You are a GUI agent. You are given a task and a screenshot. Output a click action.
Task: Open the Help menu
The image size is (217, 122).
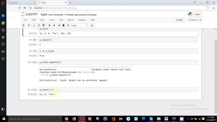(93, 20)
